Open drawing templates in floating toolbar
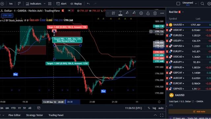The width and height of the screenshot is (211, 119). [x=113, y=13]
